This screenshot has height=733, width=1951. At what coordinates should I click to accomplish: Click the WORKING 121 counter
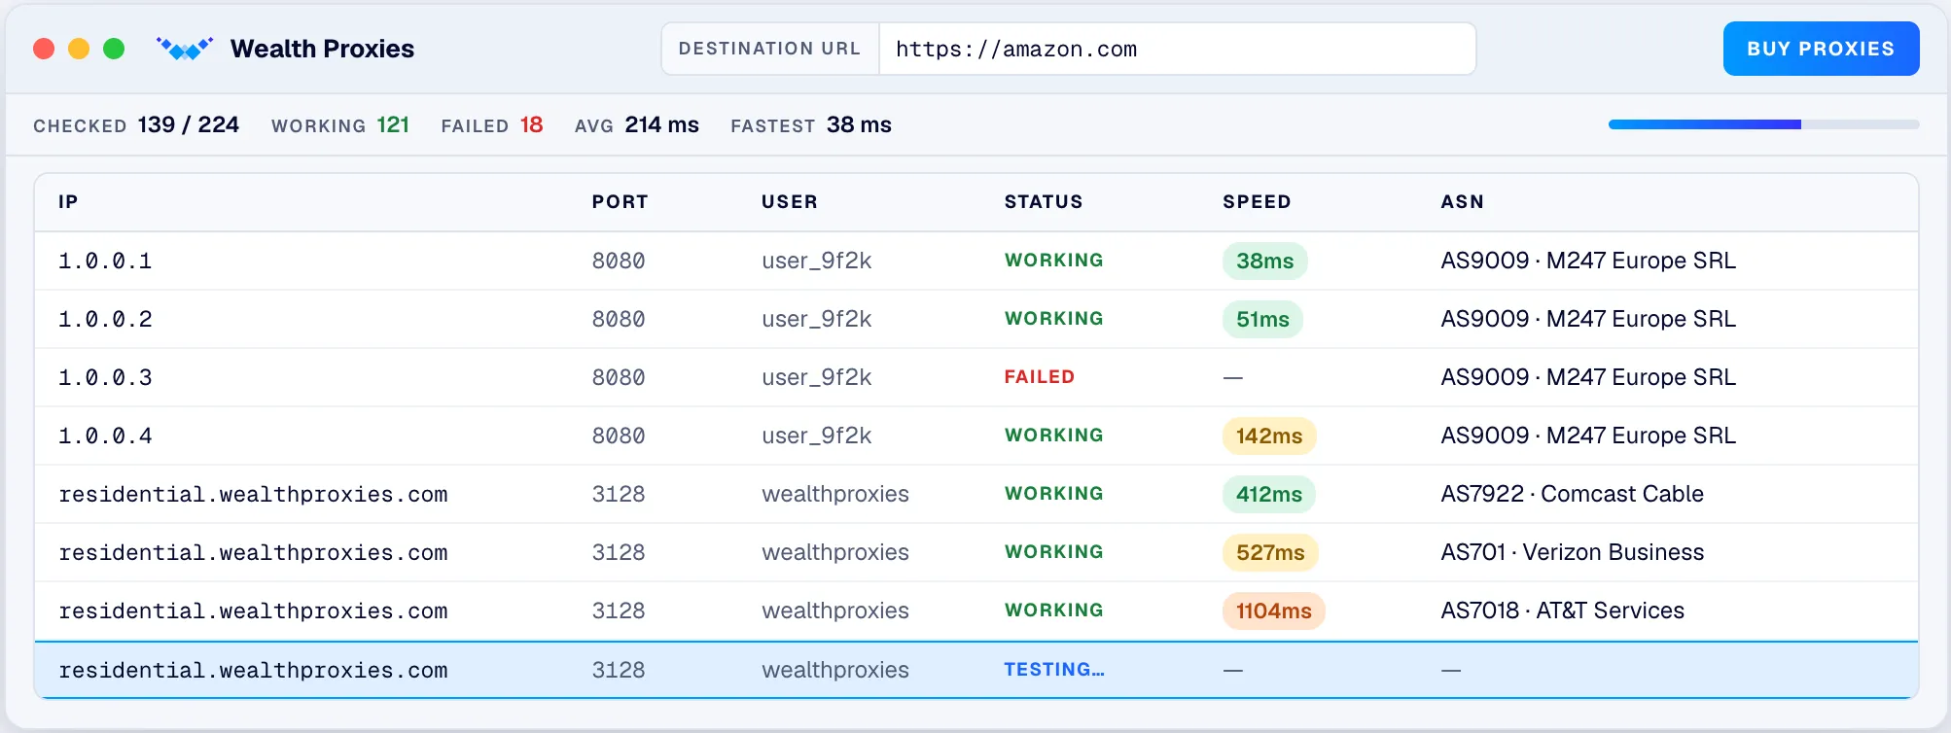coord(340,125)
